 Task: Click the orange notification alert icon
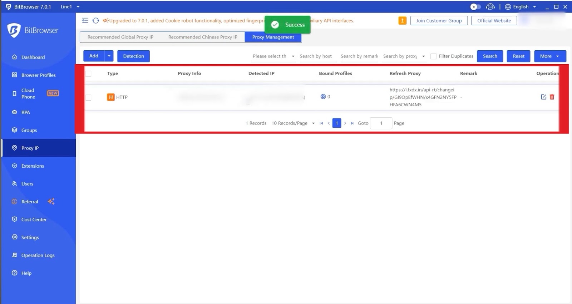click(402, 21)
